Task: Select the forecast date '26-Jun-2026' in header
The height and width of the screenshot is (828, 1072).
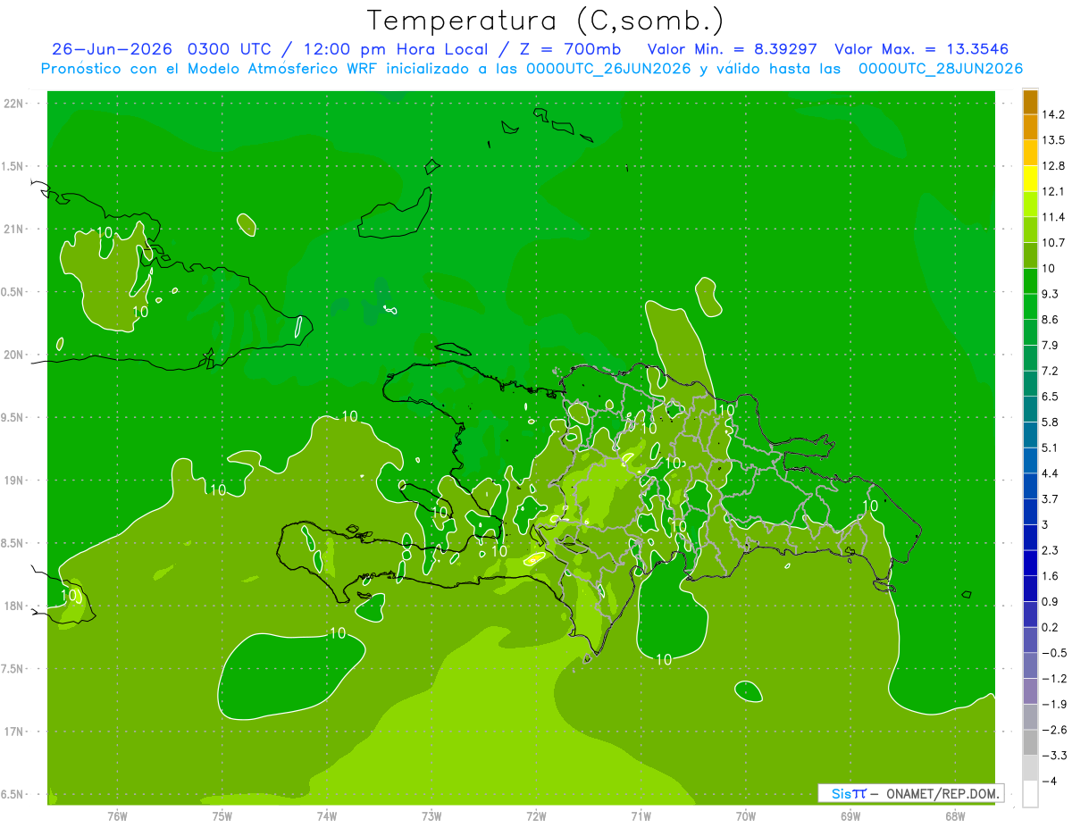Action: [x=112, y=49]
